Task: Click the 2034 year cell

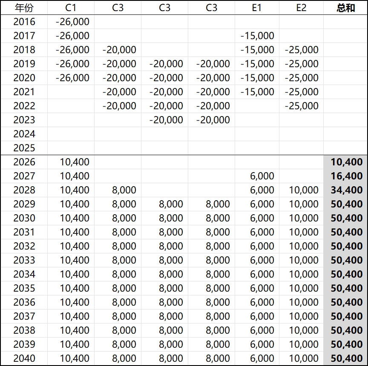Action: 24,274
